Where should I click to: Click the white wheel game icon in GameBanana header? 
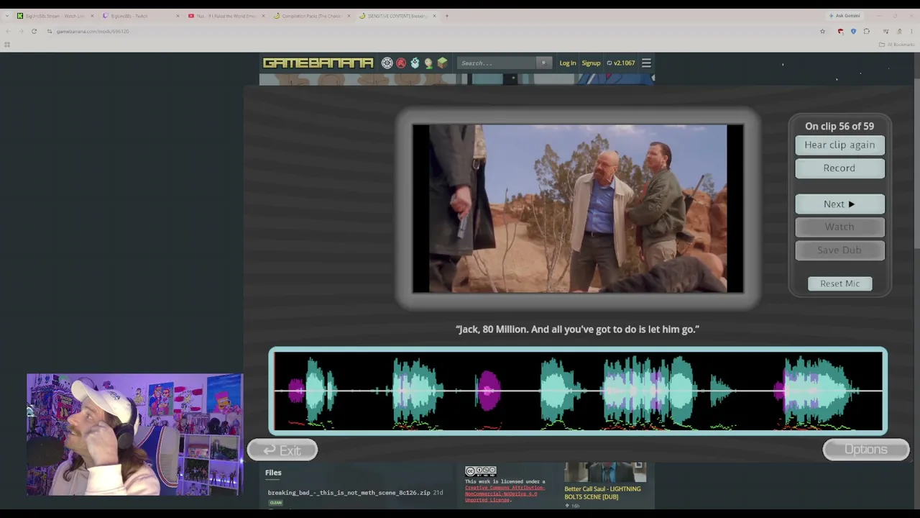pyautogui.click(x=387, y=63)
